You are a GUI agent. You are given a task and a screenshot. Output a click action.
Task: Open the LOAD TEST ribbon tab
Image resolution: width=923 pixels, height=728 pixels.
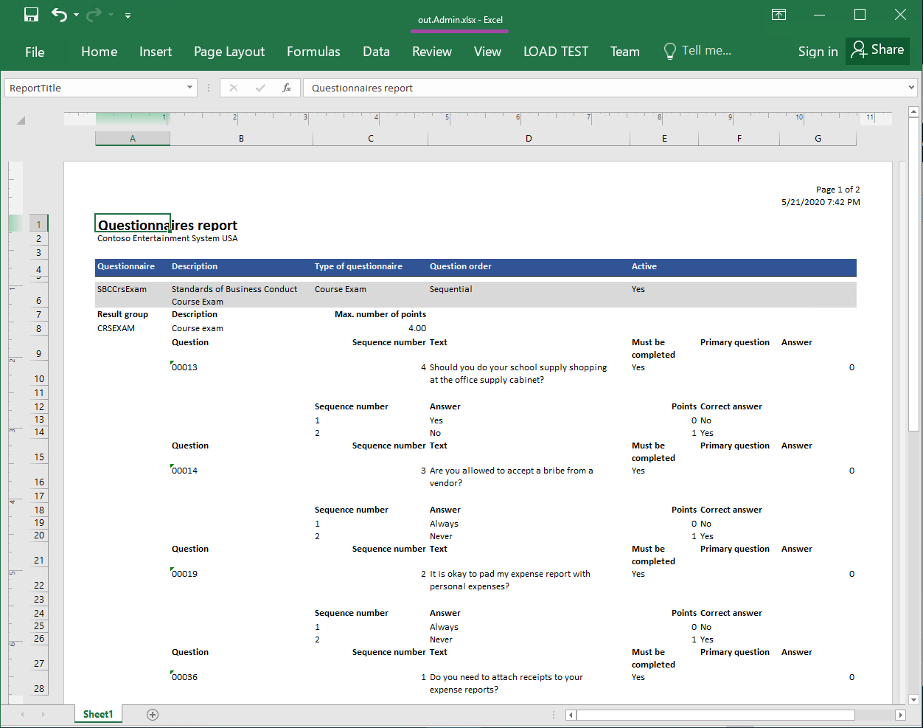tap(555, 52)
